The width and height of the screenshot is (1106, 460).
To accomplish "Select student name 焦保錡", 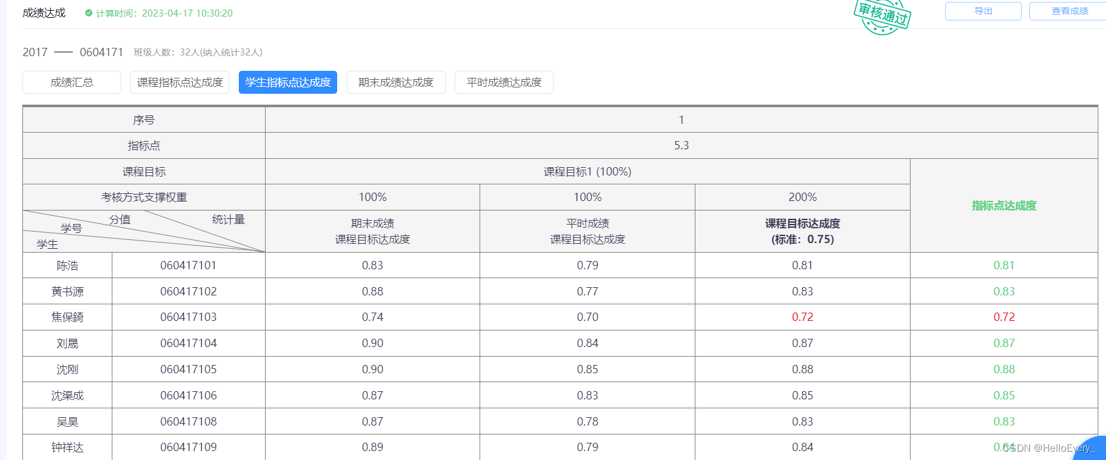I will [67, 317].
